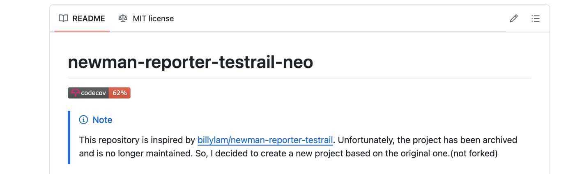Screen dimensions: 575x174
Task: Click "This repository is inspired by" text
Action: tap(137, 140)
